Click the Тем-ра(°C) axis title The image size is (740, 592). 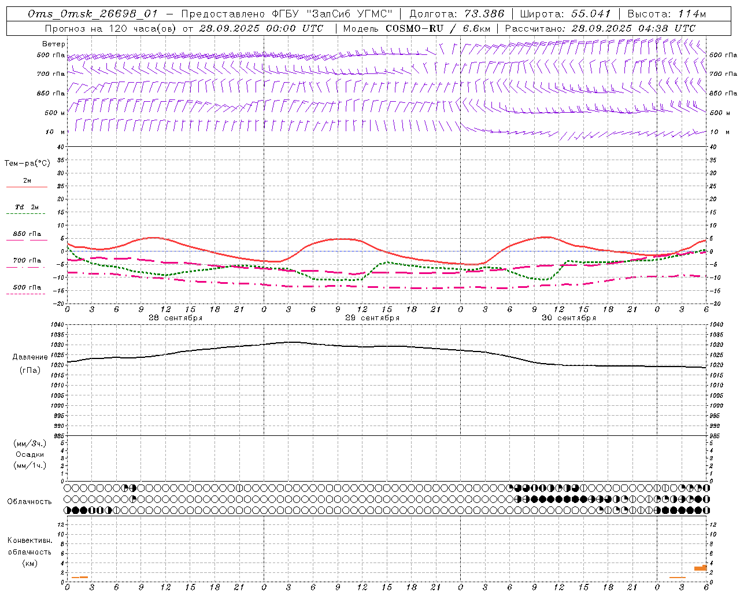pos(27,164)
